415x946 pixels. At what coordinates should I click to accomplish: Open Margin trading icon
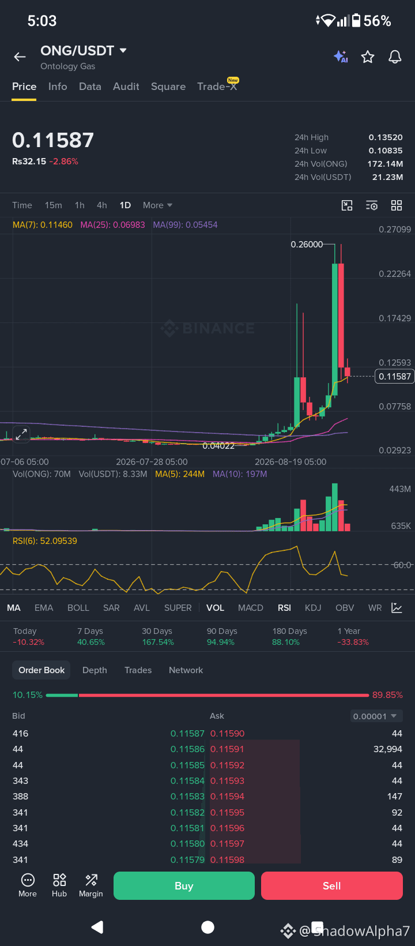point(91,885)
